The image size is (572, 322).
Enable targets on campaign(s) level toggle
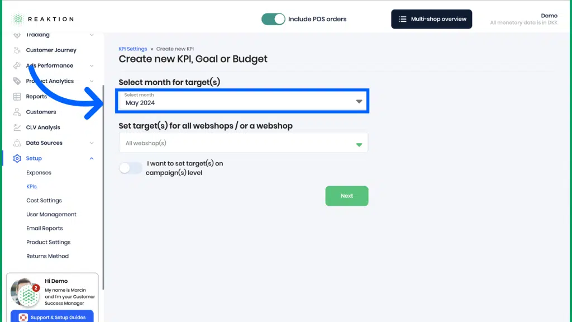point(130,168)
